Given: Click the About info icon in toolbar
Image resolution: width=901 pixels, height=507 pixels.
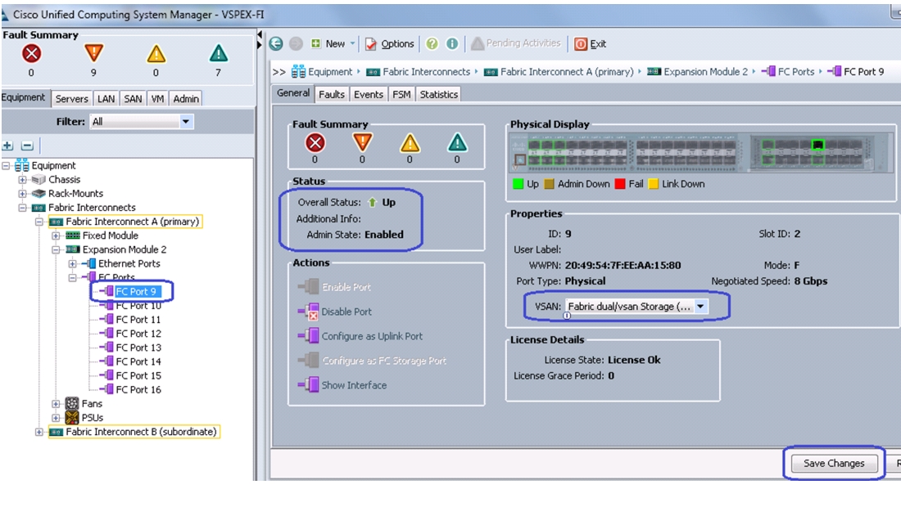Looking at the screenshot, I should tap(453, 43).
